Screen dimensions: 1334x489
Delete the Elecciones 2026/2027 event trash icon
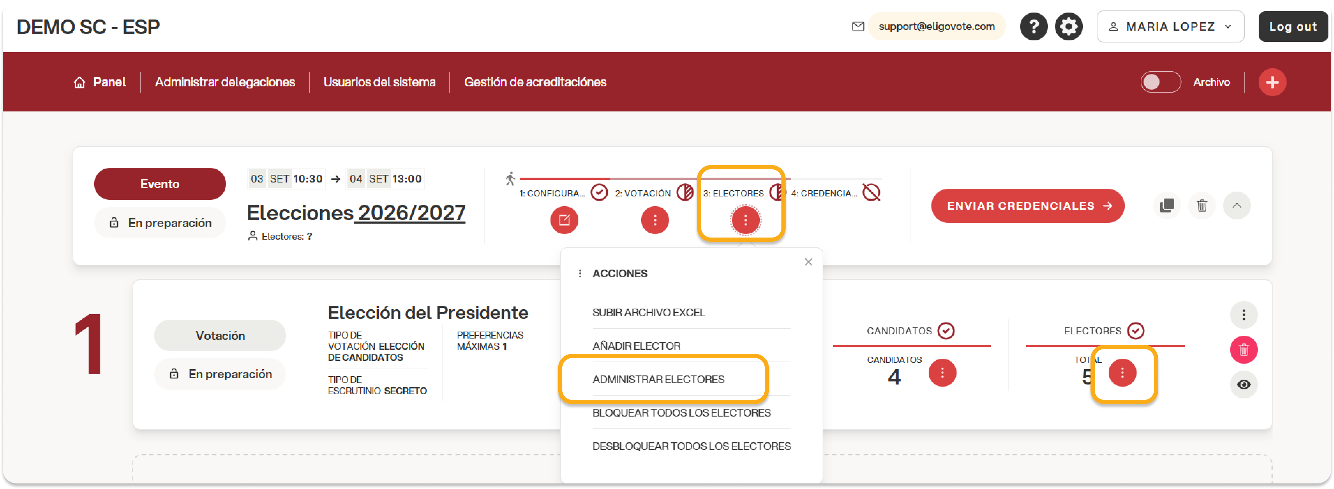1201,206
